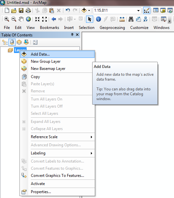The image size is (174, 198).
Task: Toggle the Editor toolbar button
Action: point(147,10)
